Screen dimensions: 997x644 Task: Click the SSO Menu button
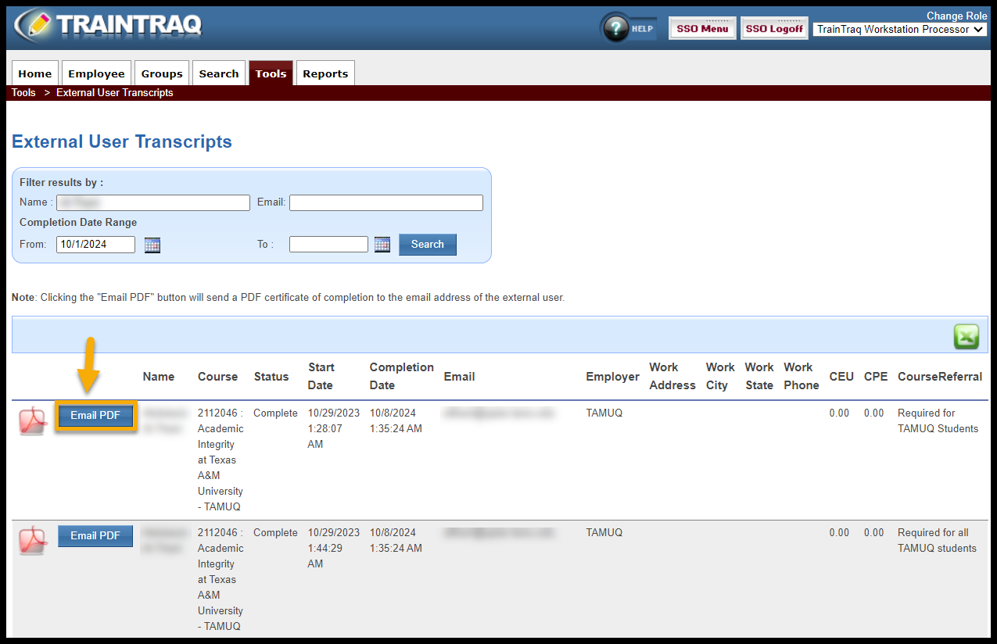[702, 29]
